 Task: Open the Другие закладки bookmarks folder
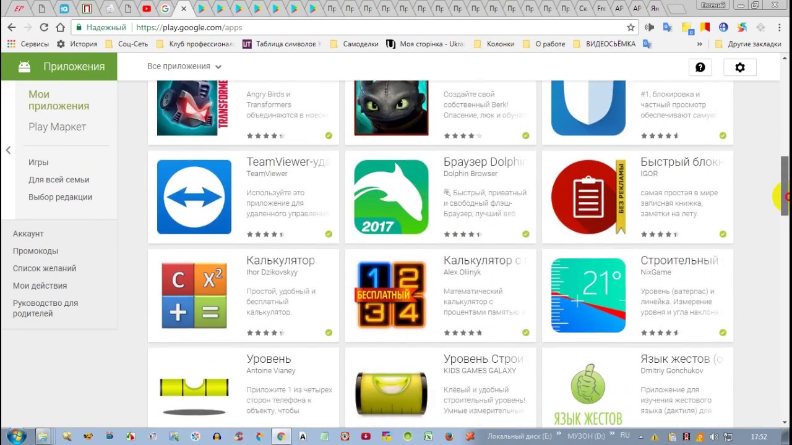point(747,44)
